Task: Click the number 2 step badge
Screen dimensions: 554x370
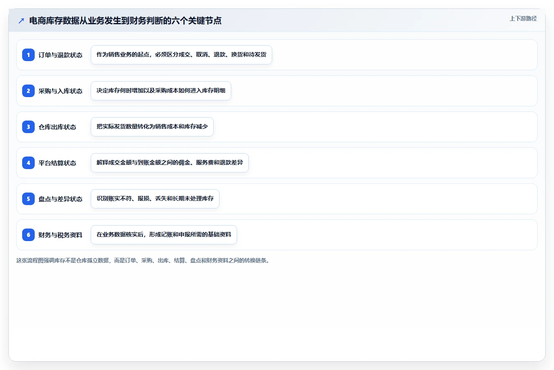Action: pyautogui.click(x=28, y=91)
